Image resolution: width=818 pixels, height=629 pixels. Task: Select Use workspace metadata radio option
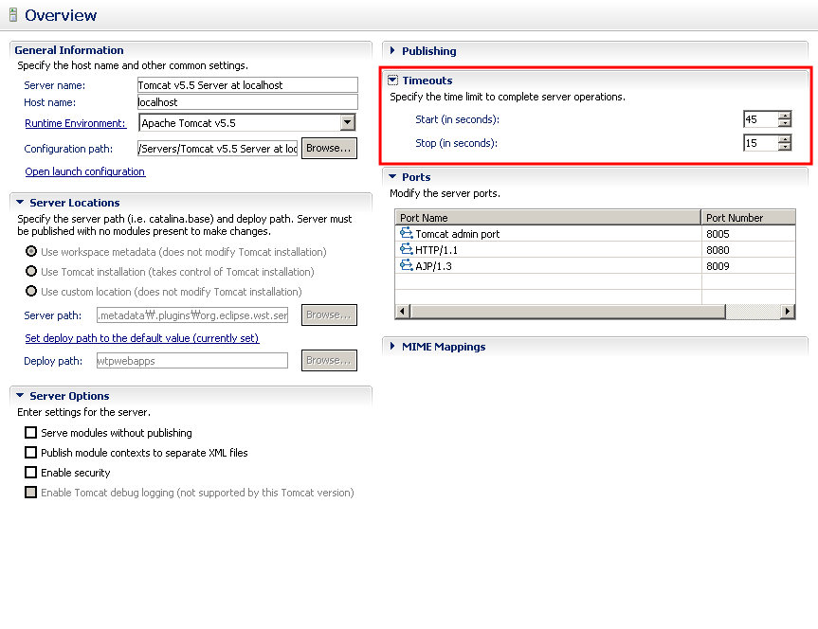(x=31, y=251)
